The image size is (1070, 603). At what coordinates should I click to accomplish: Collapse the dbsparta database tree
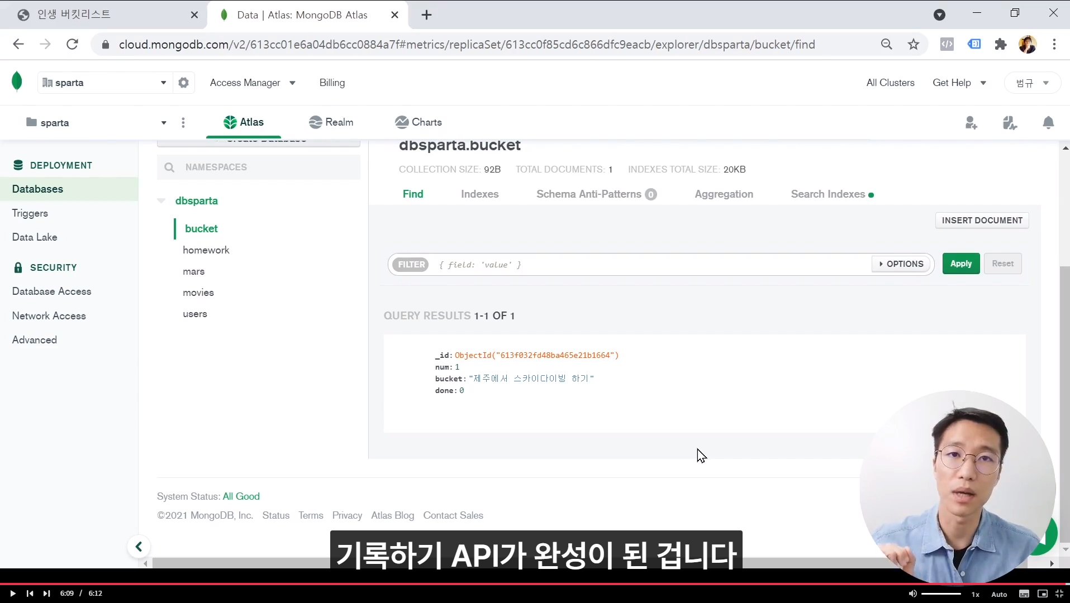pyautogui.click(x=161, y=200)
